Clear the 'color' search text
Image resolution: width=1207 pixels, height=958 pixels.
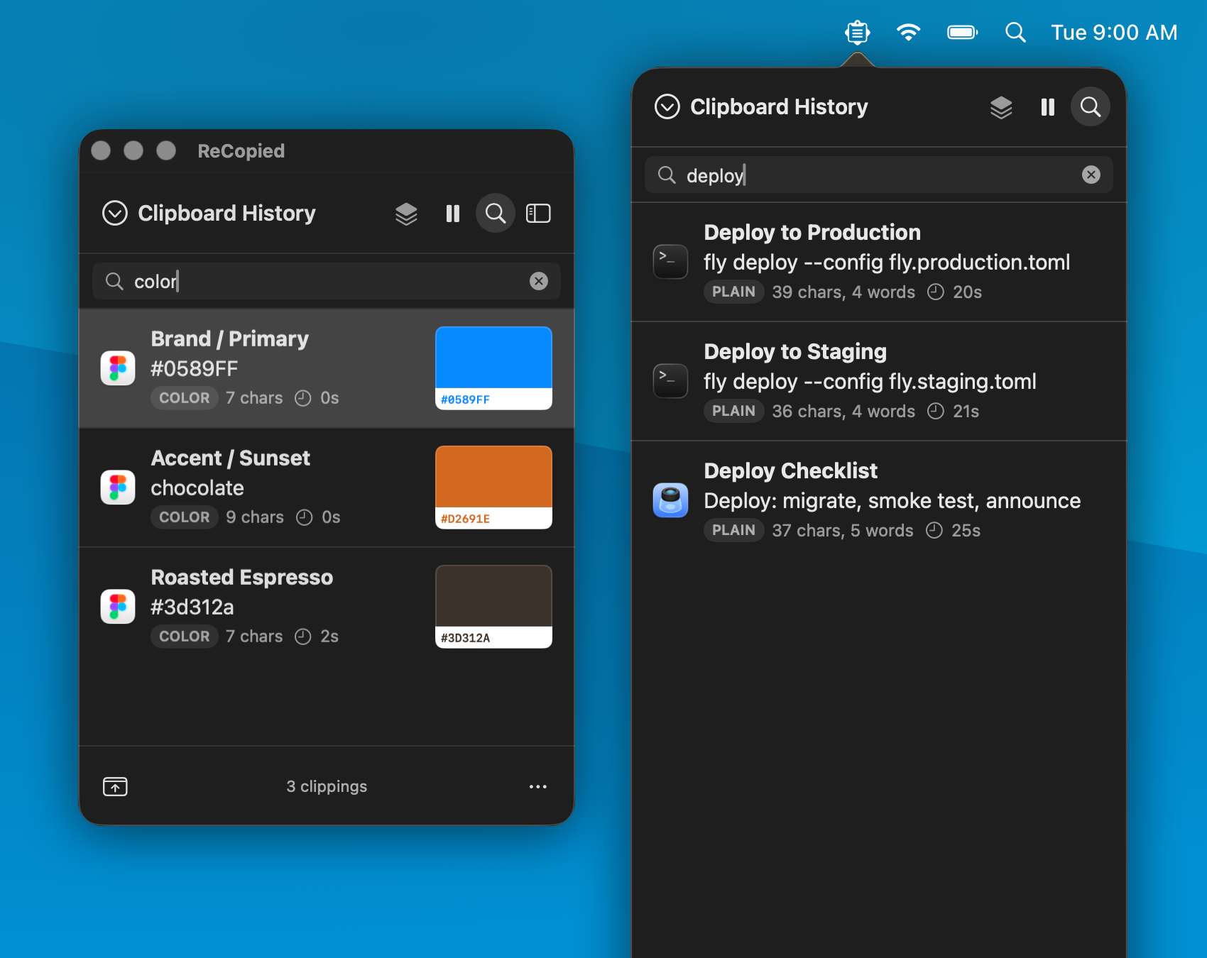coord(539,281)
